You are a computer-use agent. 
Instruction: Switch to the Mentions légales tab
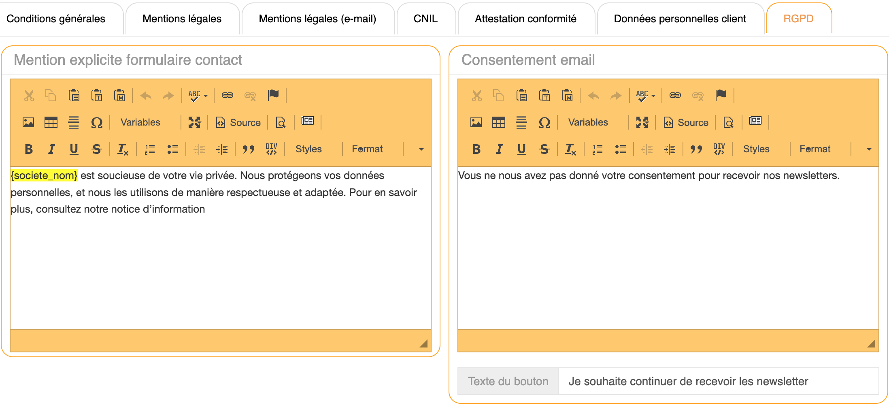coord(182,19)
